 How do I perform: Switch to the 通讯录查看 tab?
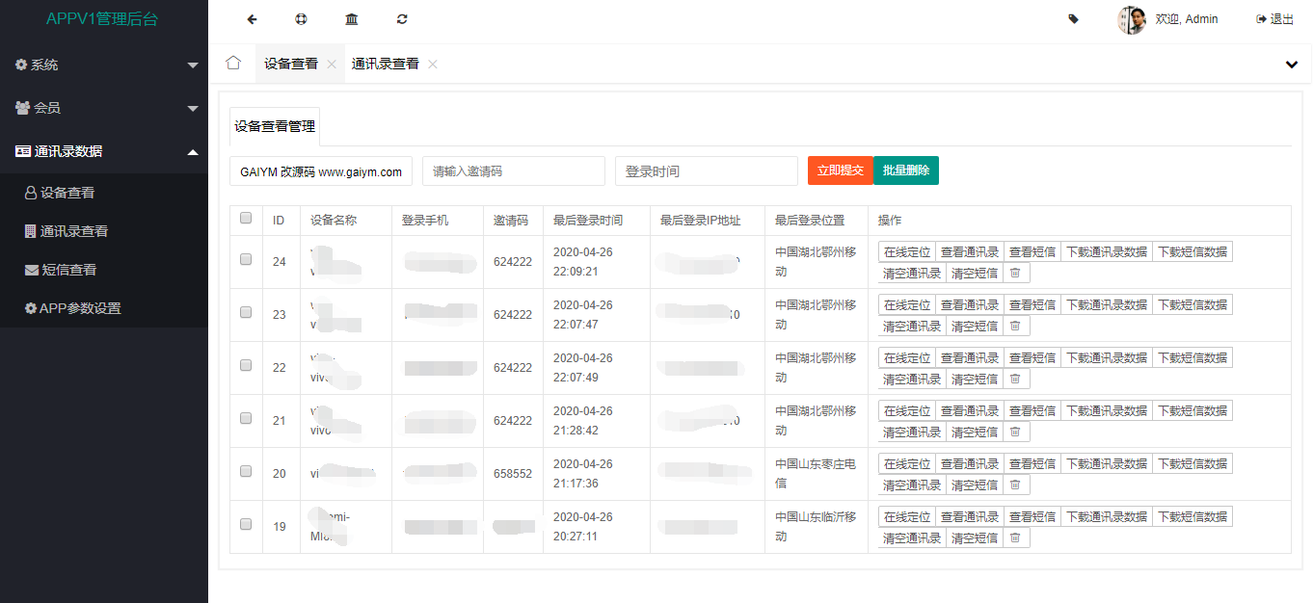pyautogui.click(x=385, y=65)
